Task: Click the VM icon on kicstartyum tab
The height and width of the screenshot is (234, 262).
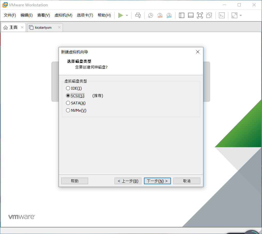Action: (x=31, y=27)
